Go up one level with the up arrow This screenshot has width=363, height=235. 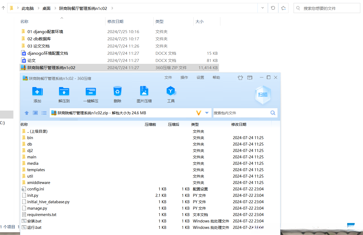coord(26,113)
